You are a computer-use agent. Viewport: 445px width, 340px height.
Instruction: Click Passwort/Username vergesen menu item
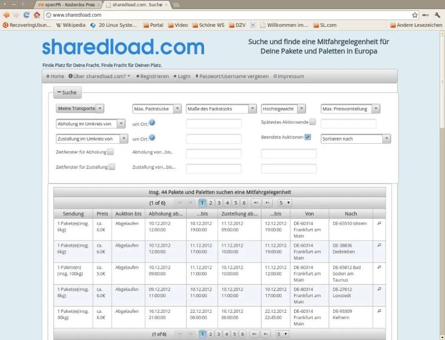(x=232, y=76)
